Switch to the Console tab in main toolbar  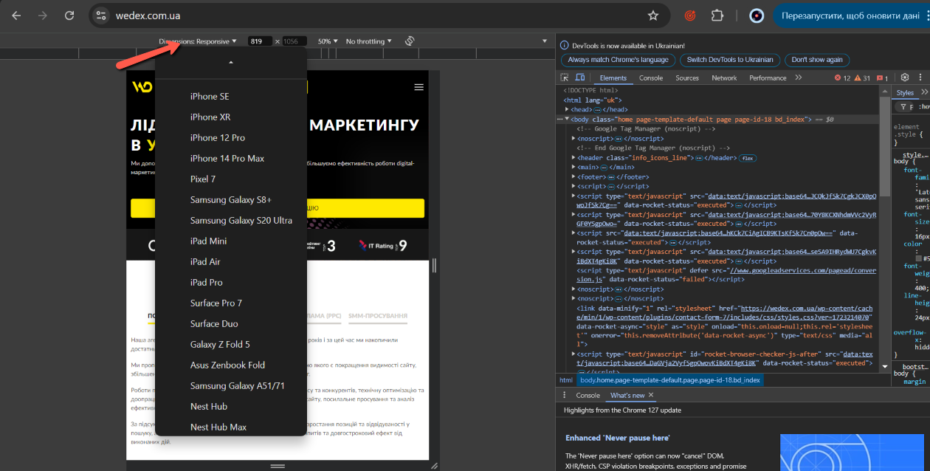click(650, 78)
